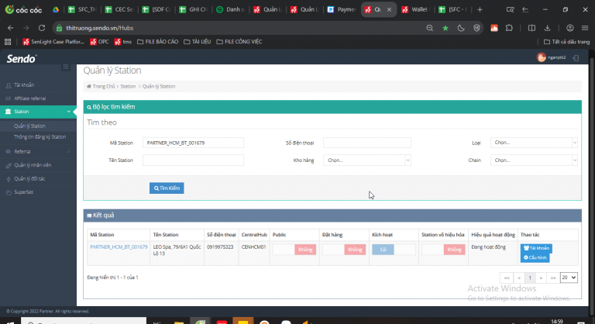Reload the page with refresh icon
This screenshot has height=324, width=595.
point(42,28)
